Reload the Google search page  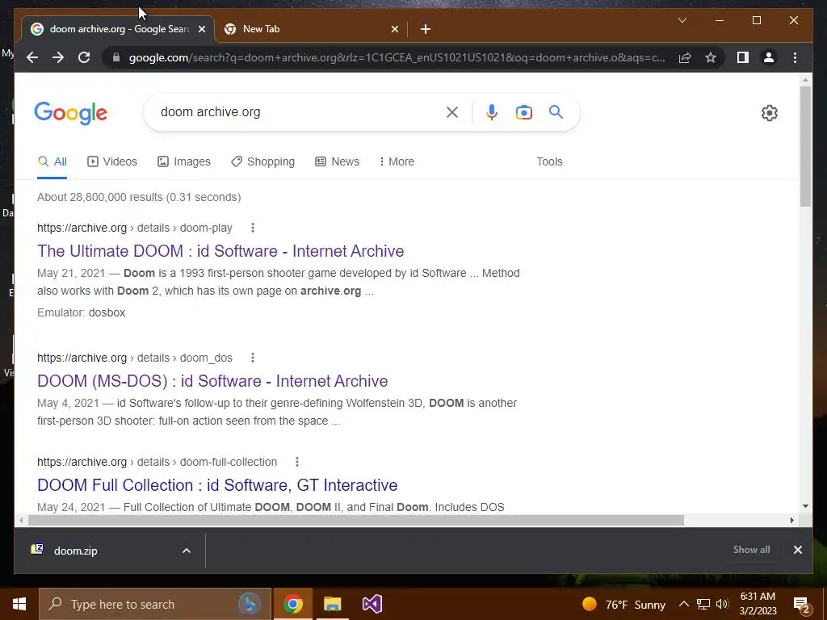[x=84, y=57]
